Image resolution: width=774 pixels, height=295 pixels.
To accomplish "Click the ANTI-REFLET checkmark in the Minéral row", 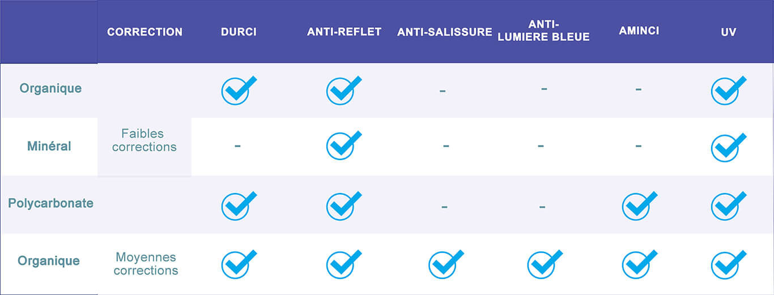I will pyautogui.click(x=343, y=146).
